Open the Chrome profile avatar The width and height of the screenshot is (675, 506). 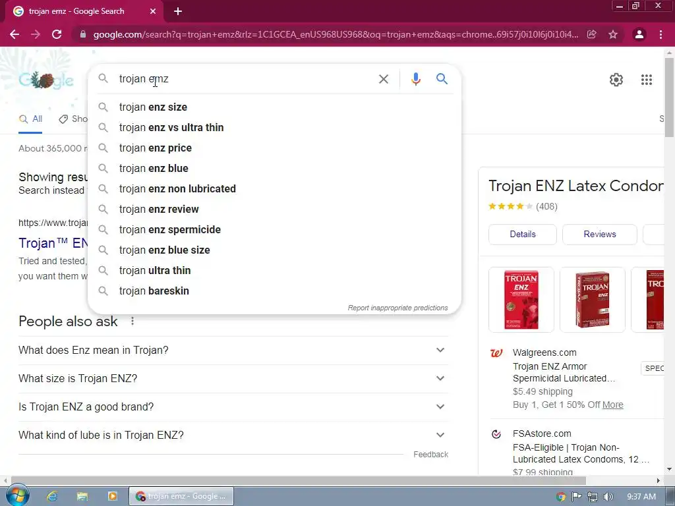click(x=639, y=34)
